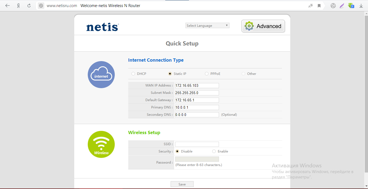Click the WAN IP Address field
This screenshot has width=368, height=189.
coord(197,85)
